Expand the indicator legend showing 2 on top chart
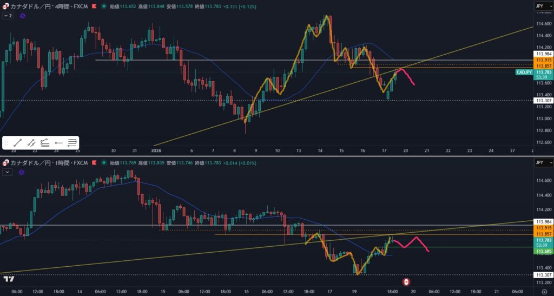Viewport: 554px width, 296px height. (x=8, y=16)
